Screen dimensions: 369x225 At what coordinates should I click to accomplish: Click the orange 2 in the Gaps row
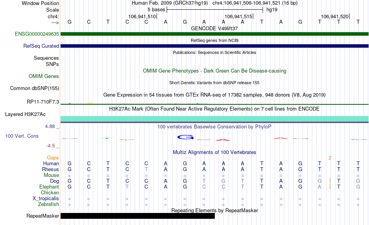point(330,158)
